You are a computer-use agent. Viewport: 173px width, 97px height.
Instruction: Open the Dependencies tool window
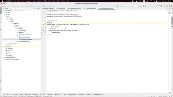click(72, 94)
